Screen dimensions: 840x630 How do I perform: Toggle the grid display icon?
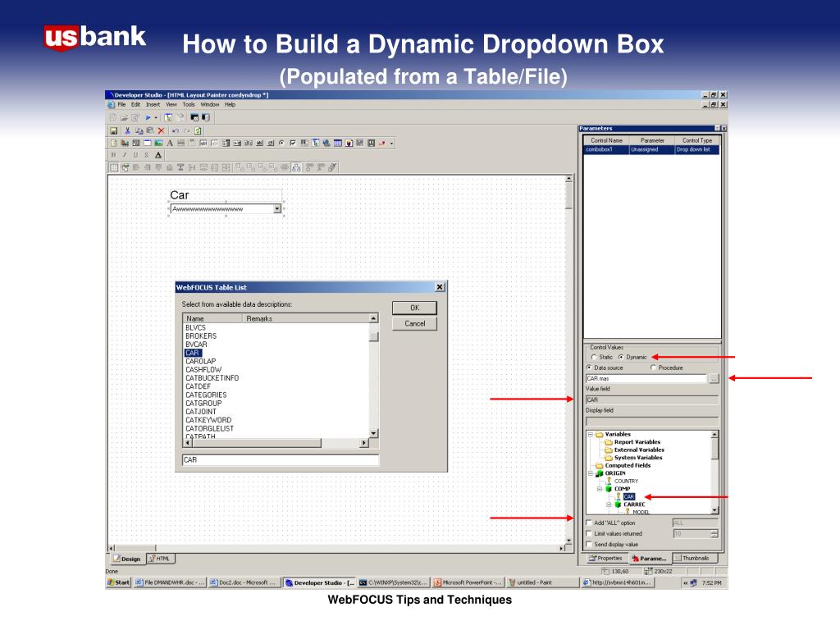coord(113,167)
